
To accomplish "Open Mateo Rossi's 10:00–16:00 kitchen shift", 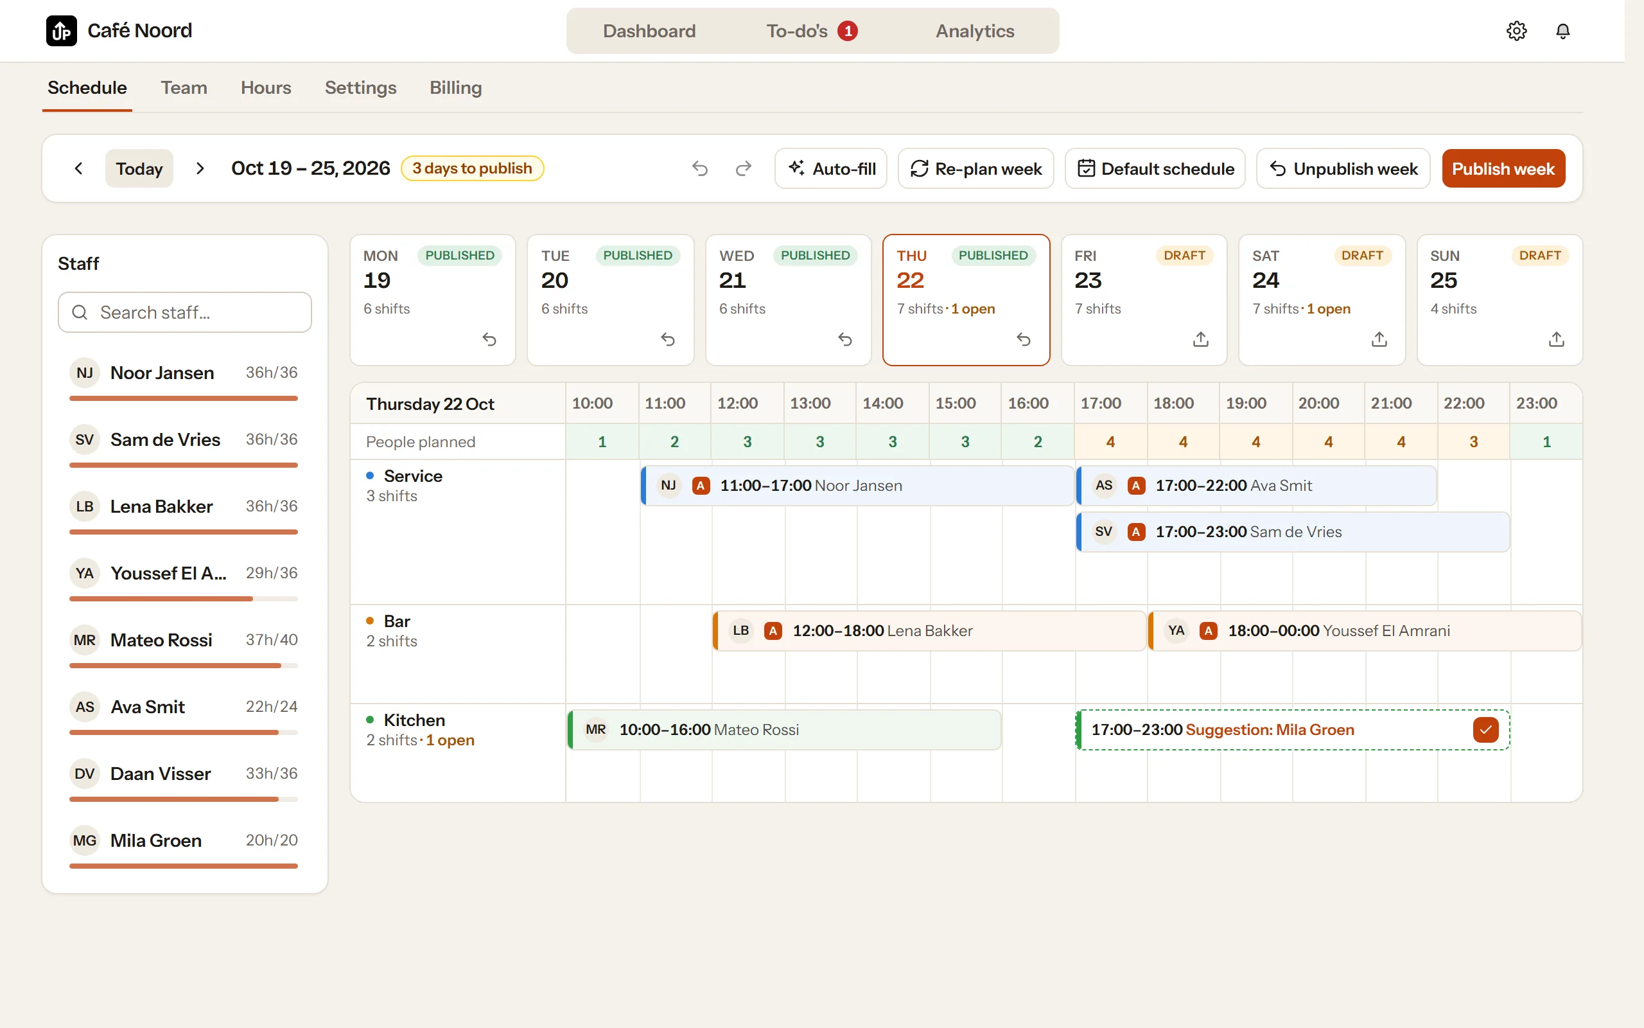I will [784, 729].
